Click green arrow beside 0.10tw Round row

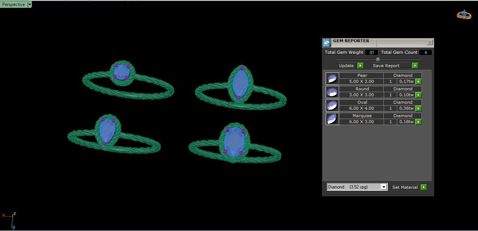pyautogui.click(x=418, y=95)
